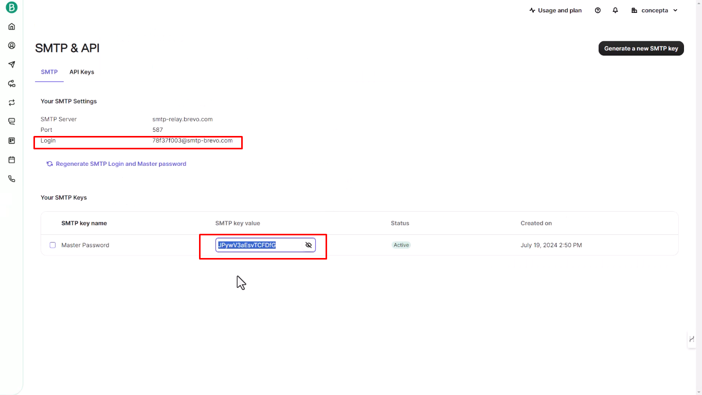Click the Created on column header
This screenshot has height=395, width=702.
tap(536, 224)
